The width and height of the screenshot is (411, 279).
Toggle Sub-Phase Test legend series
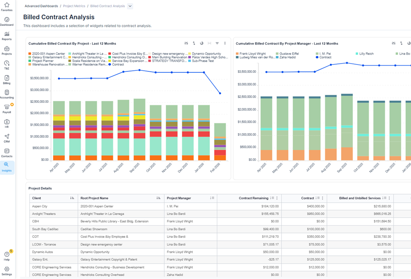pyautogui.click(x=201, y=61)
